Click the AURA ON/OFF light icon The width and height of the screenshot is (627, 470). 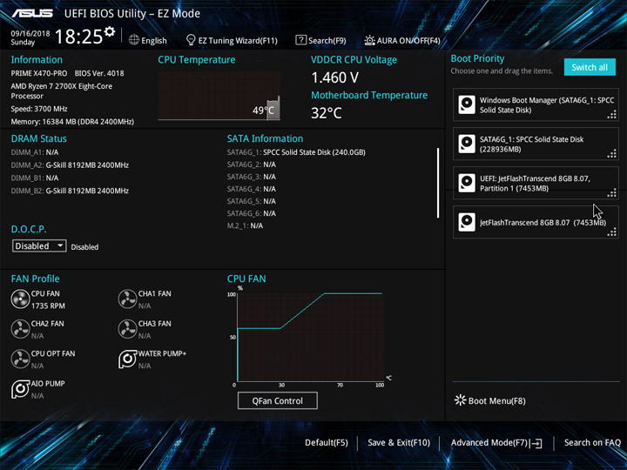click(369, 40)
